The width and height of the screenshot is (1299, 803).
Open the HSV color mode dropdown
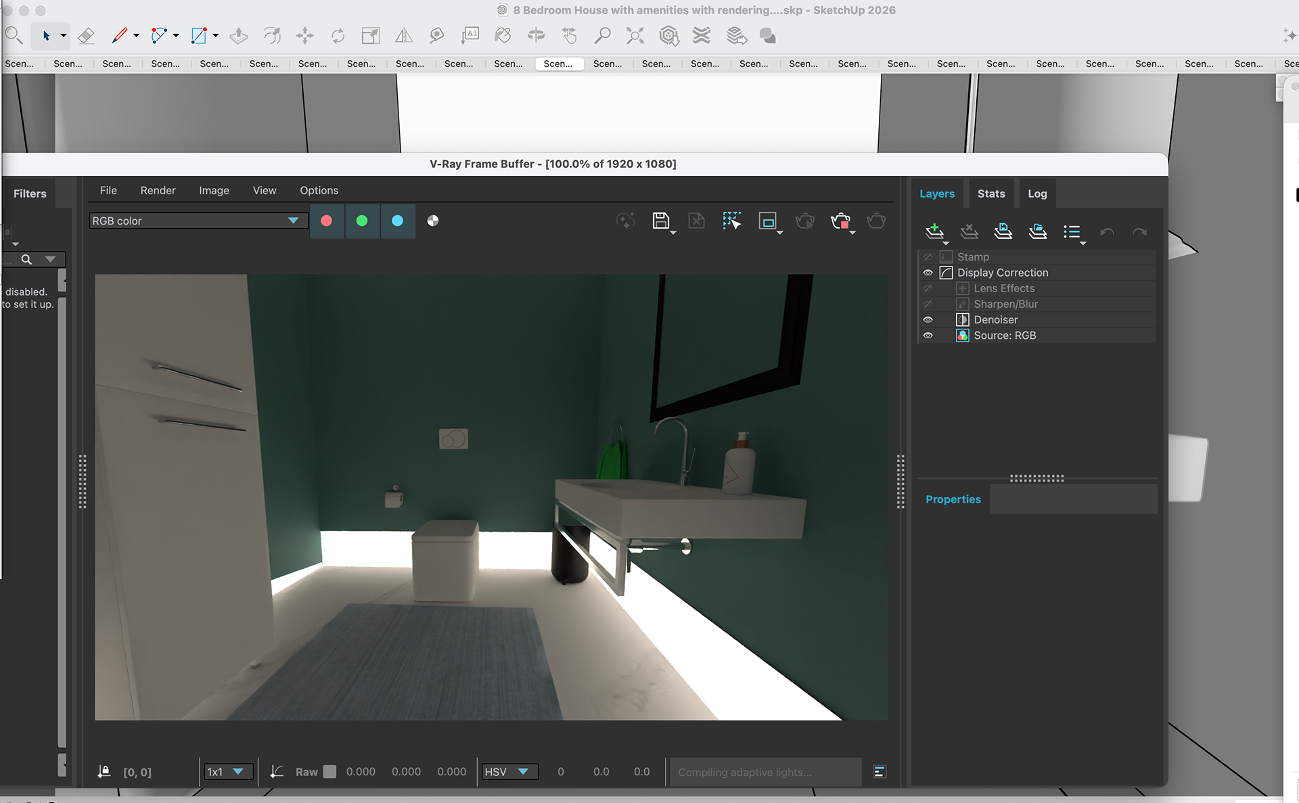pyautogui.click(x=509, y=772)
